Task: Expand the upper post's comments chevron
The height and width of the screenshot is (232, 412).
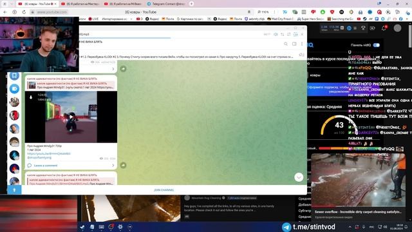Action: coord(113,69)
